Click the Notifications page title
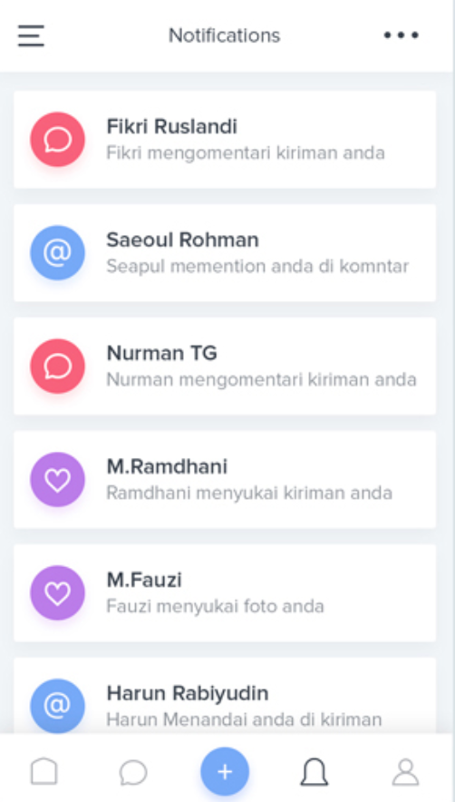Screen dimensions: 455x802 click(225, 35)
